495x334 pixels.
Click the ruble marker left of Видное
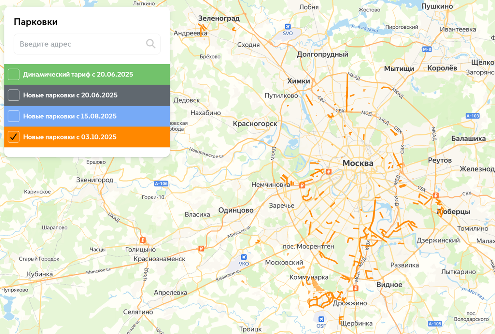356,288
